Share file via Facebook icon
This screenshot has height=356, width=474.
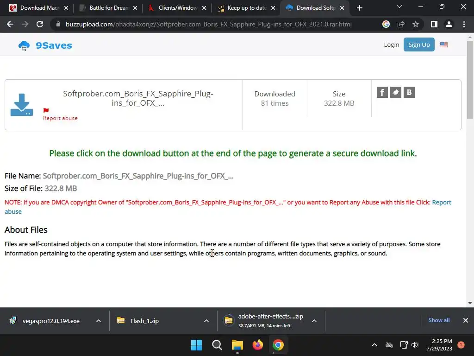pos(382,92)
